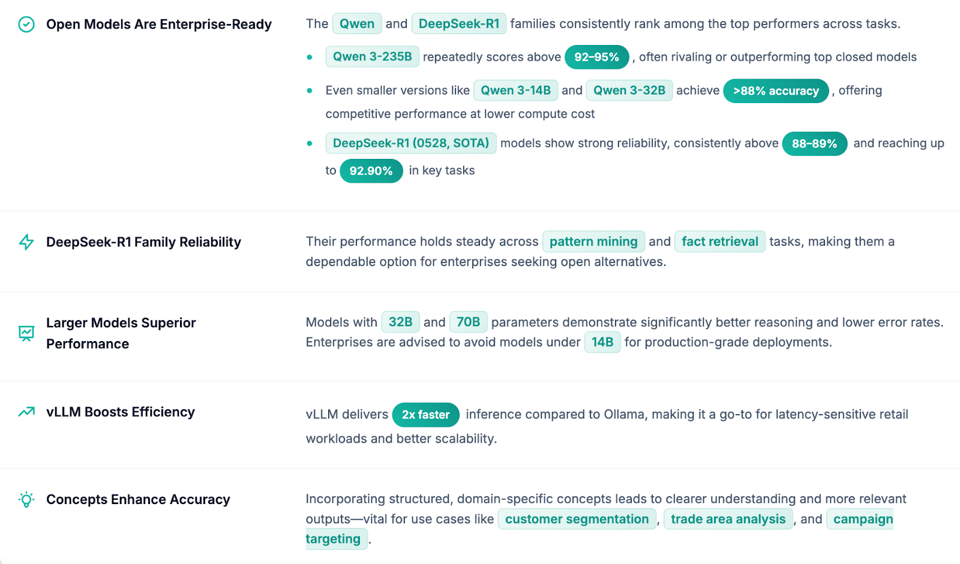Click the 32B parameter tag
Image resolution: width=960 pixels, height=564 pixels.
400,322
